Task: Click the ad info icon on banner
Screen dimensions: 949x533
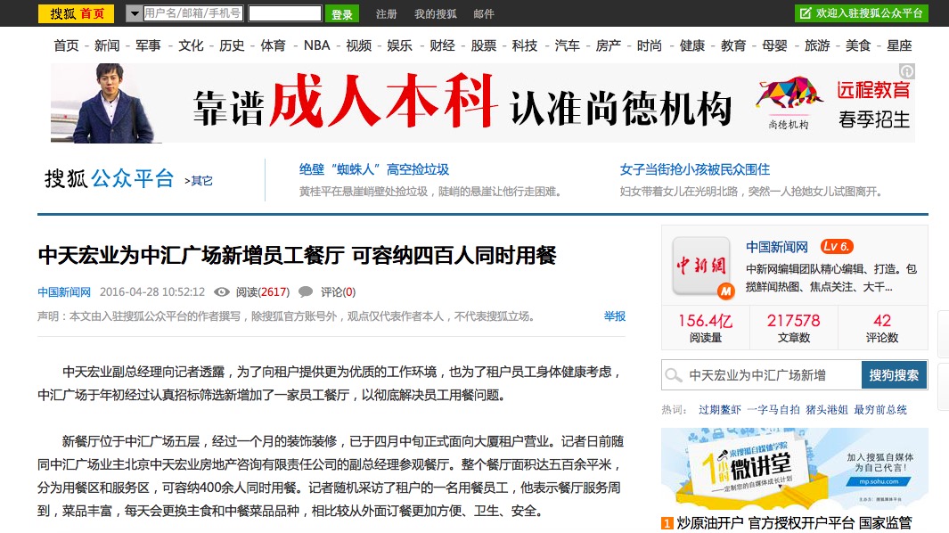Action: pos(906,71)
